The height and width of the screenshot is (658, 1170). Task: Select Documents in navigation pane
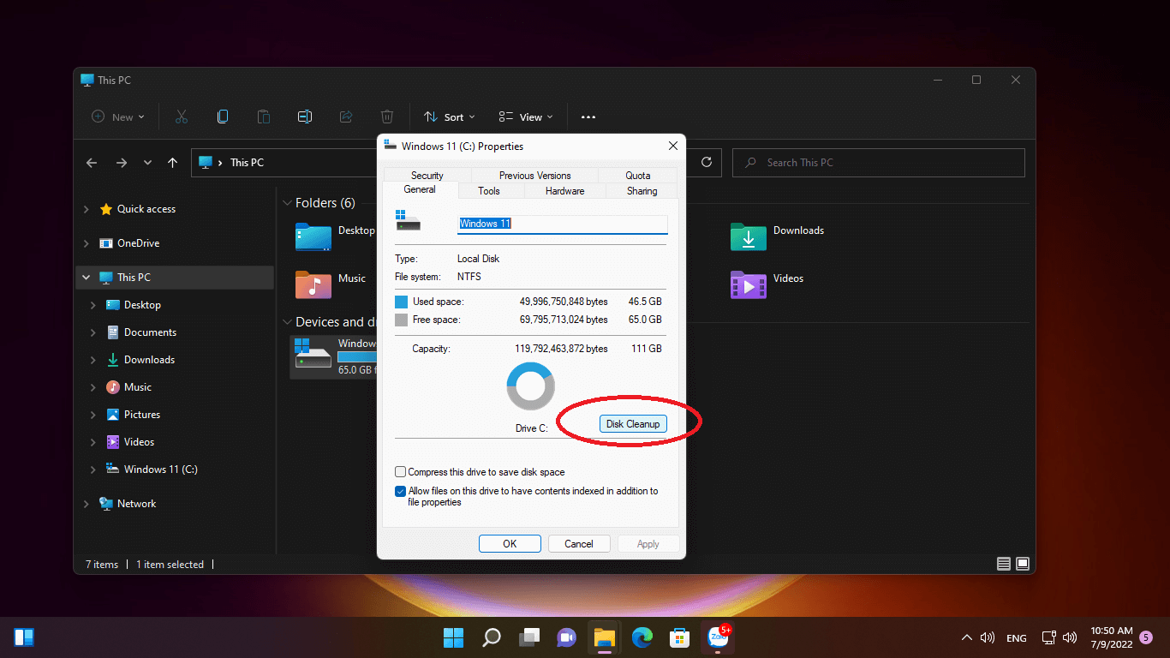coord(150,332)
